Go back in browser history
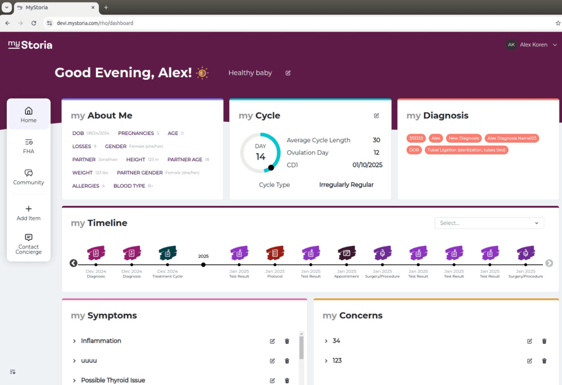The height and width of the screenshot is (385, 562). [x=7, y=23]
